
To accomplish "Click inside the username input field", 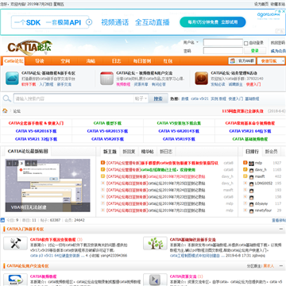I will [223, 43].
